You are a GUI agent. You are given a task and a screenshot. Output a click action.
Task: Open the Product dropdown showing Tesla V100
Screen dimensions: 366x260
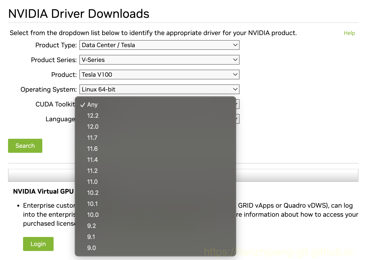click(159, 75)
